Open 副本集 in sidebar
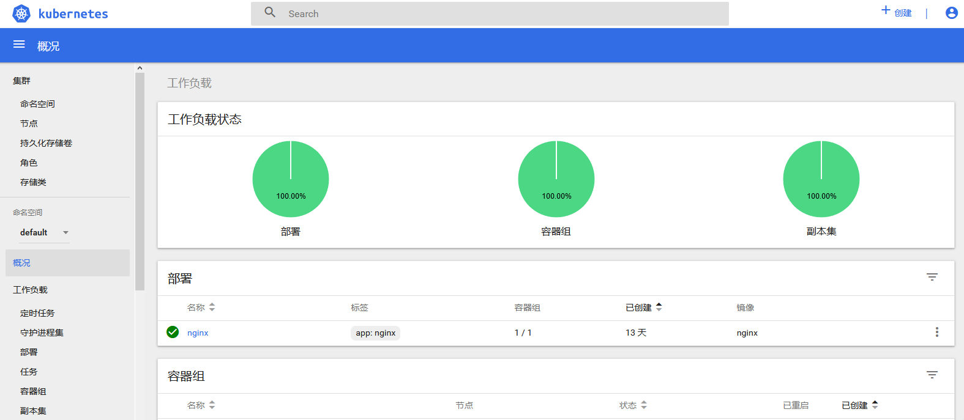The width and height of the screenshot is (964, 420). [33, 411]
